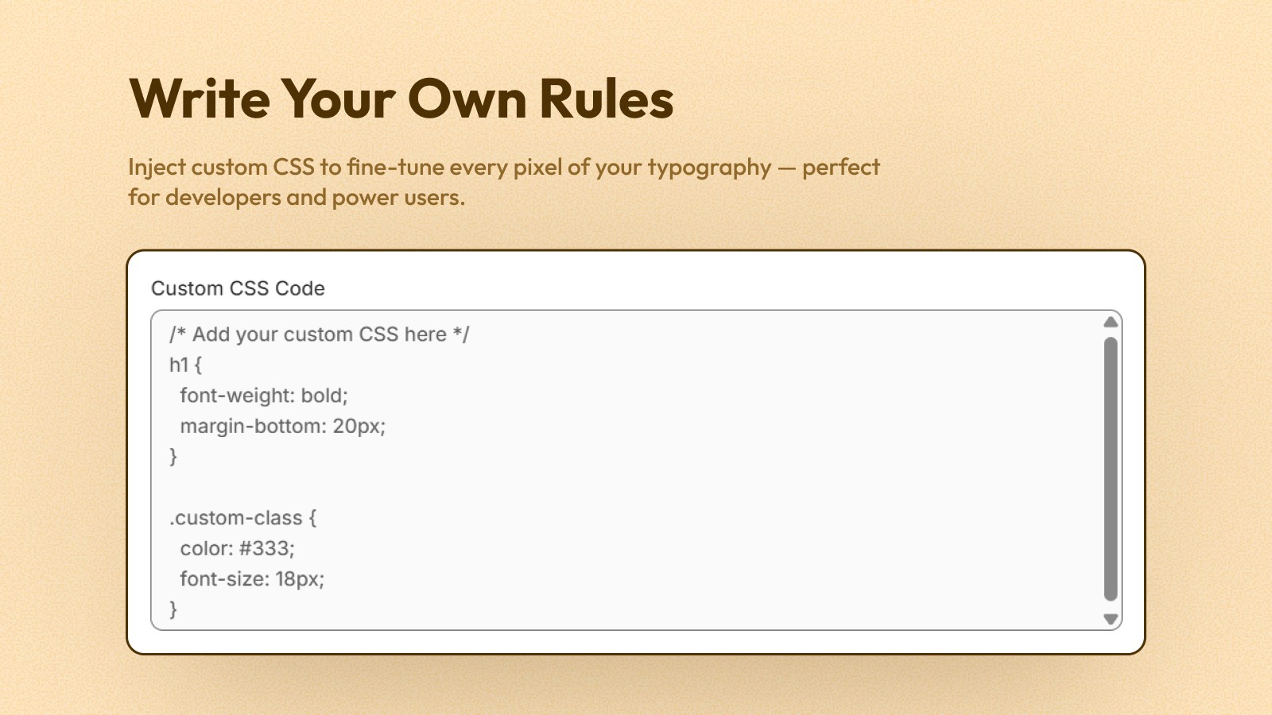Click below the down arrow in the scrollbar track
Viewport: 1272px width, 715px height.
1111,628
